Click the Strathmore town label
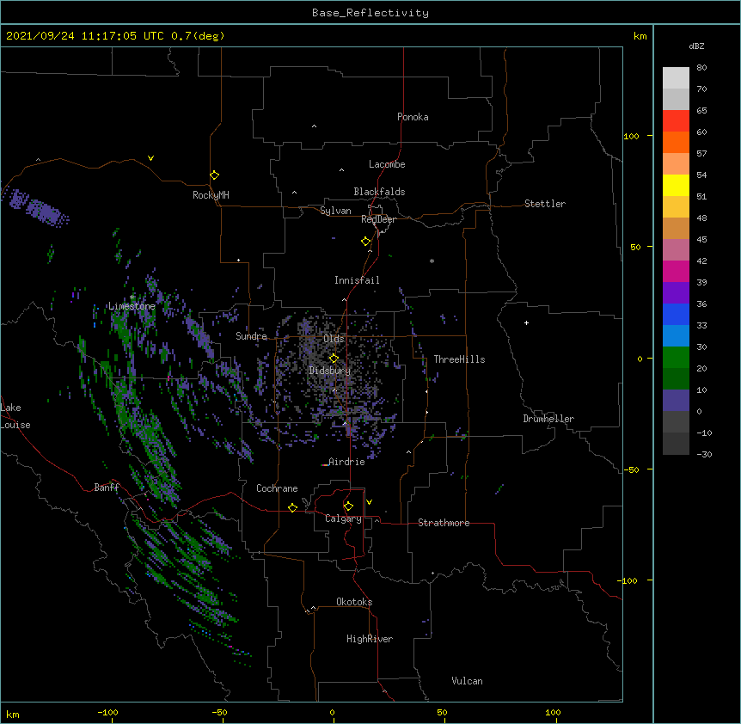This screenshot has width=741, height=724. click(444, 523)
